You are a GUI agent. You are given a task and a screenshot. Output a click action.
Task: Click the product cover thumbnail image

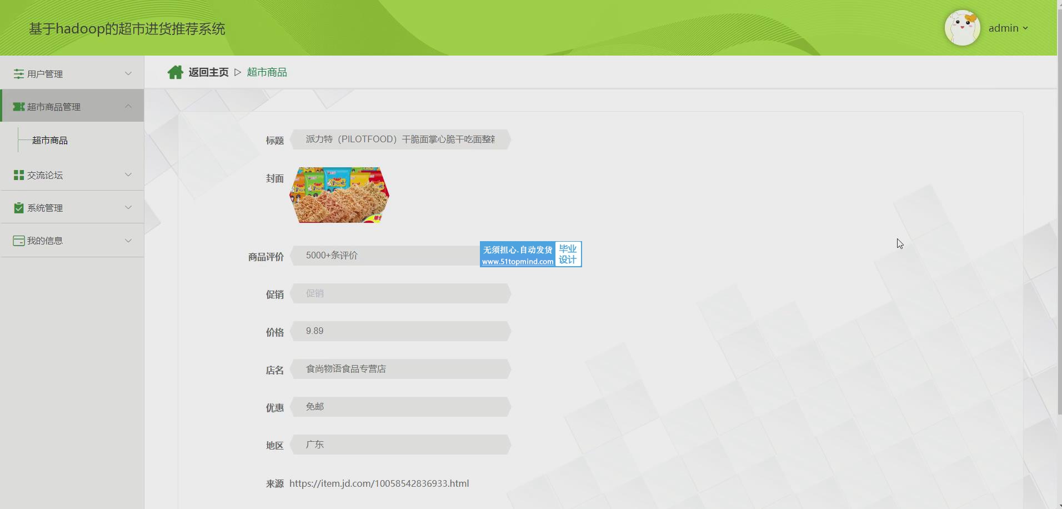pos(339,195)
